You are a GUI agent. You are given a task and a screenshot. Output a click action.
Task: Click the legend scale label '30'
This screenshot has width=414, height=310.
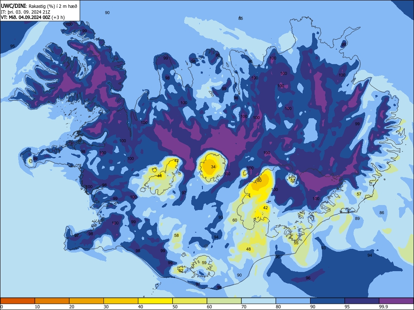pos(106,307)
